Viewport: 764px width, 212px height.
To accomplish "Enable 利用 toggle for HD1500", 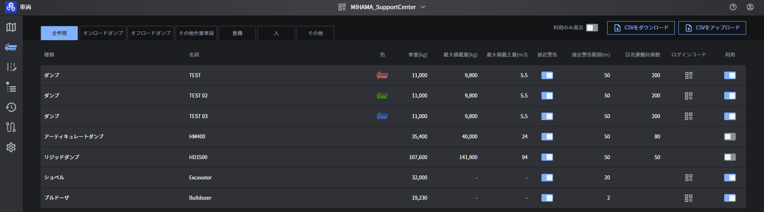I will (x=729, y=157).
